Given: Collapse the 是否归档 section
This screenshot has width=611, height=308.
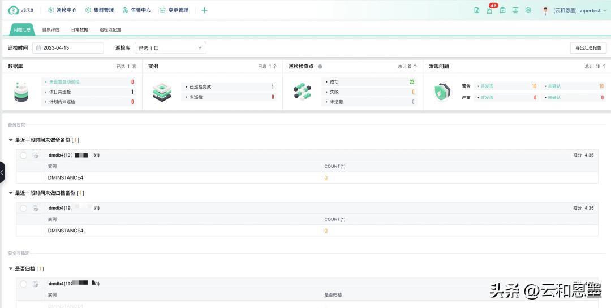Looking at the screenshot, I should [11, 268].
